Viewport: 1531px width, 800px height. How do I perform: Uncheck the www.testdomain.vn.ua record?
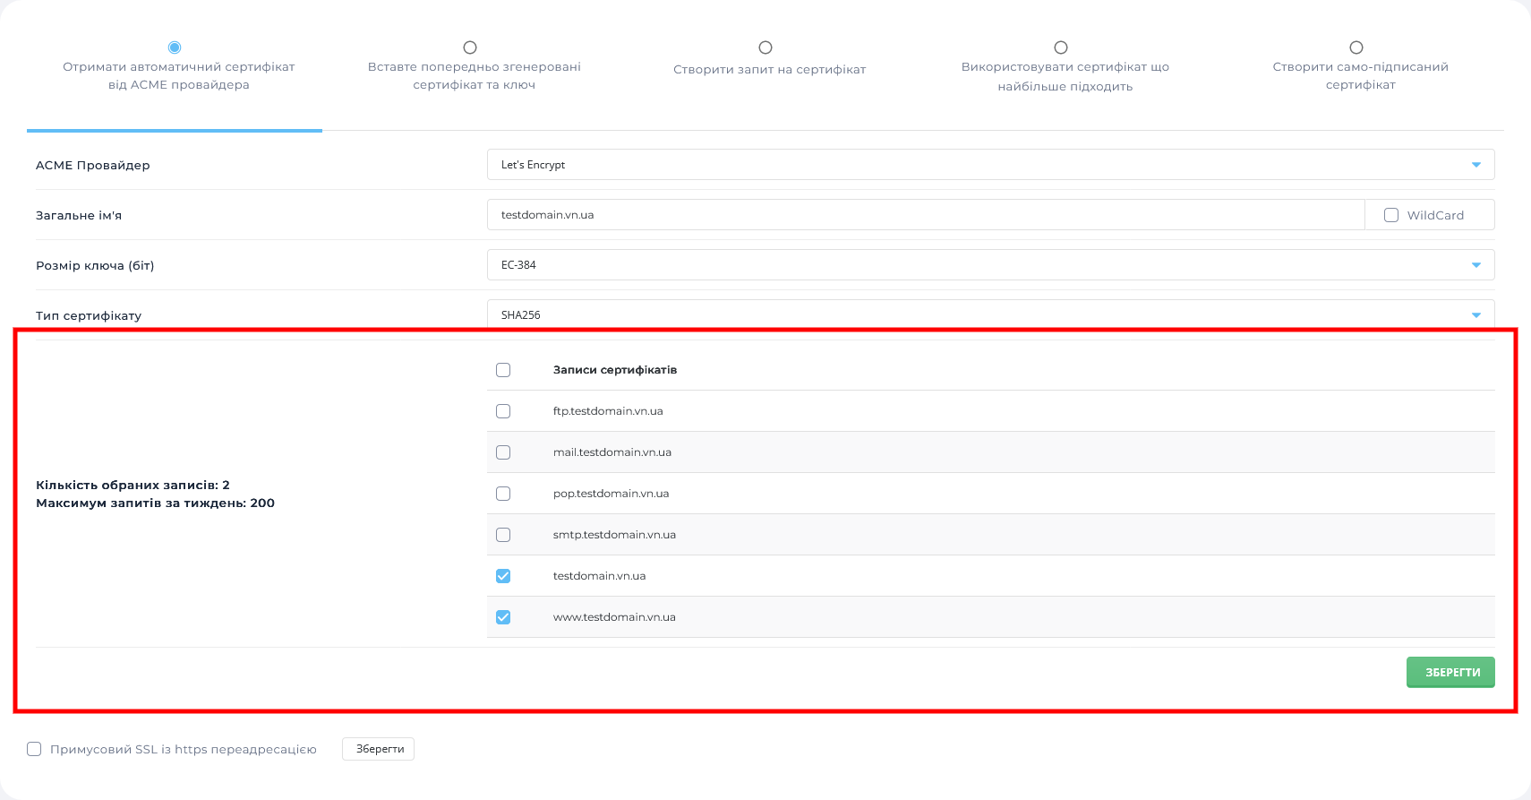pos(503,617)
